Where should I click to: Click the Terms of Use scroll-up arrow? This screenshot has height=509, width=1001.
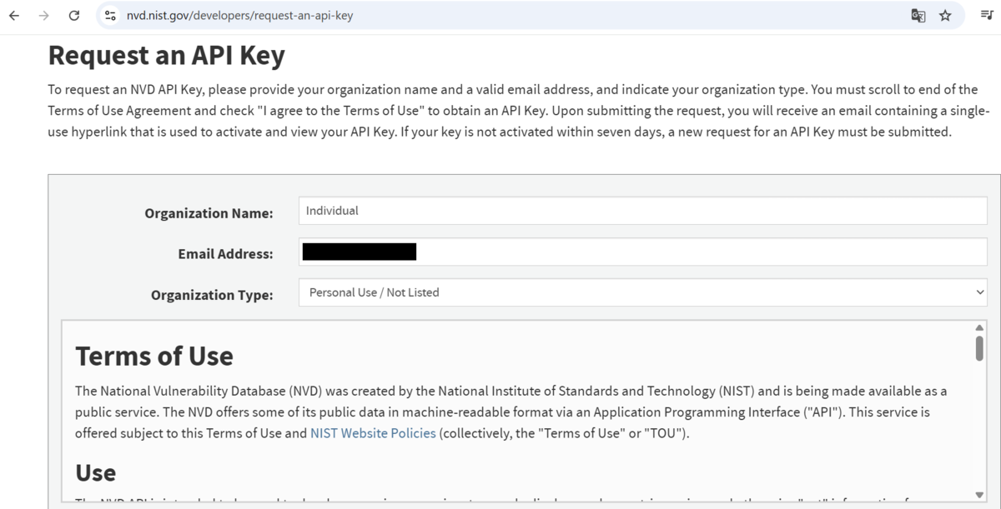(x=979, y=327)
